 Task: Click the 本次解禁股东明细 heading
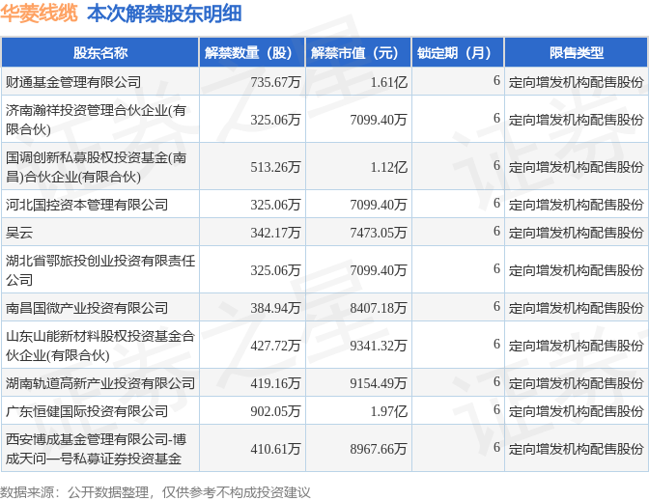(164, 14)
